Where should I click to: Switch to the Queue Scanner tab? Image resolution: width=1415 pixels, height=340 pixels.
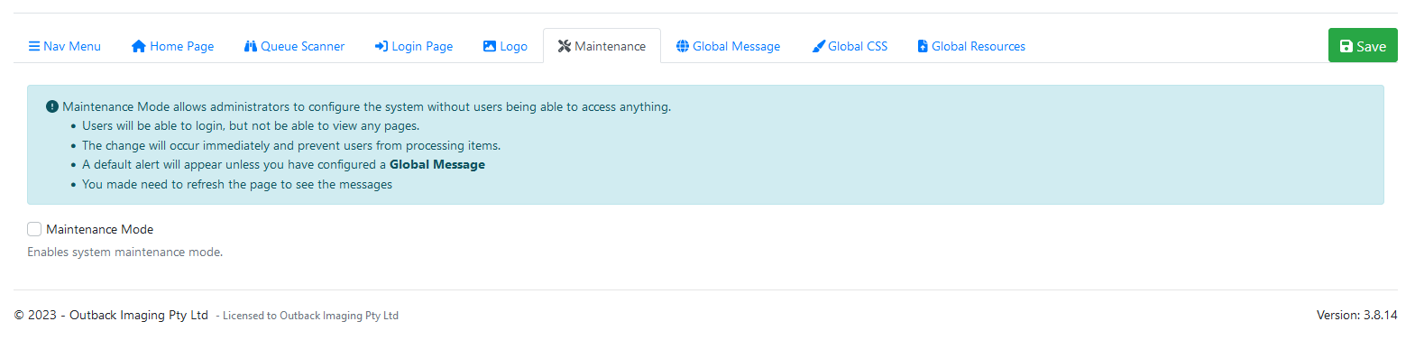294,46
